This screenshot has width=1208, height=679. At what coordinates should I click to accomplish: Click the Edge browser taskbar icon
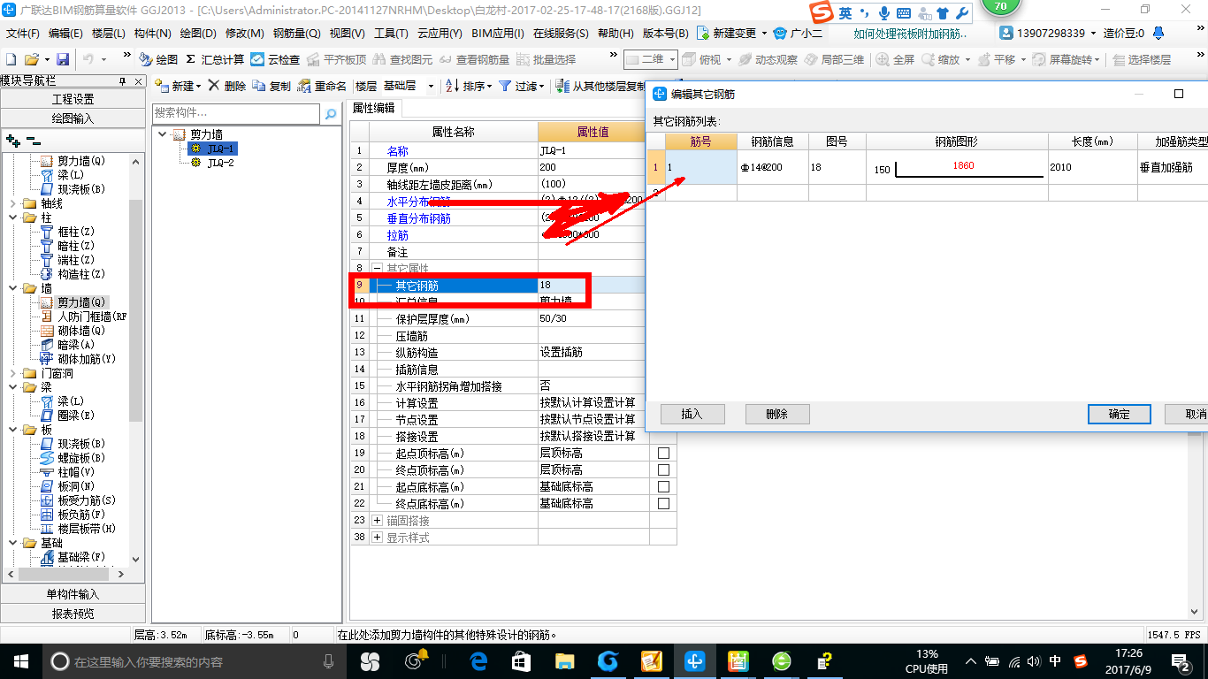[x=479, y=660]
